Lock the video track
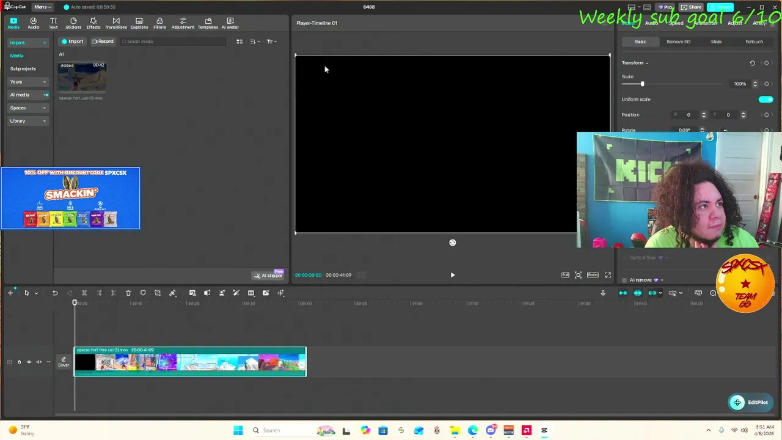Screen dimensions: 782x440 19,362
